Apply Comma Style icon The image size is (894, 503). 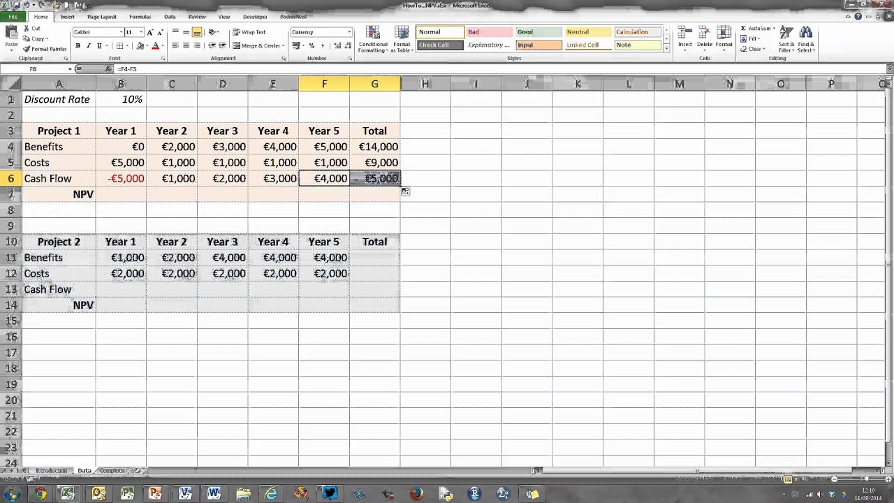(x=322, y=45)
